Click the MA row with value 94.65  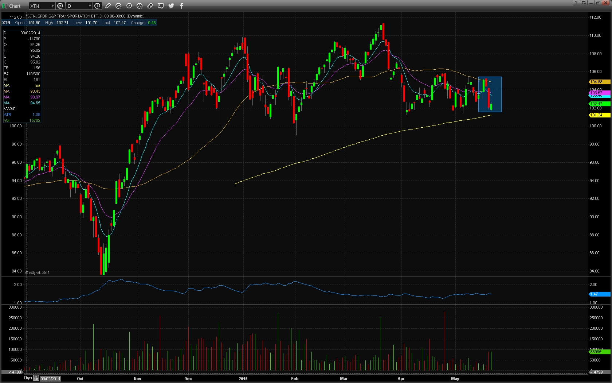pyautogui.click(x=22, y=103)
